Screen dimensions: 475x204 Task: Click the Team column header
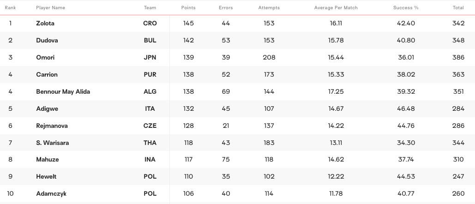pos(150,8)
